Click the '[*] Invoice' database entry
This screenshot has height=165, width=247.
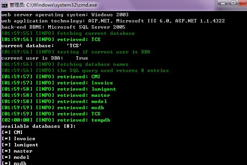click(x=18, y=139)
